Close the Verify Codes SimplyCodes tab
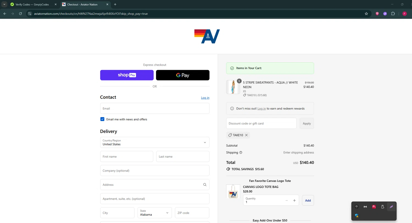Image resolution: width=412 pixels, height=223 pixels. click(x=55, y=4)
